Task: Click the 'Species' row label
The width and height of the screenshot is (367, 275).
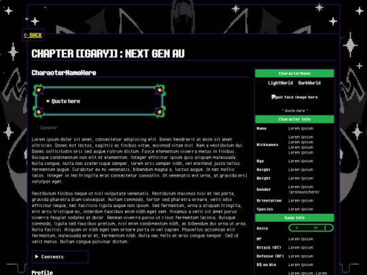Action: pyautogui.click(x=265, y=209)
